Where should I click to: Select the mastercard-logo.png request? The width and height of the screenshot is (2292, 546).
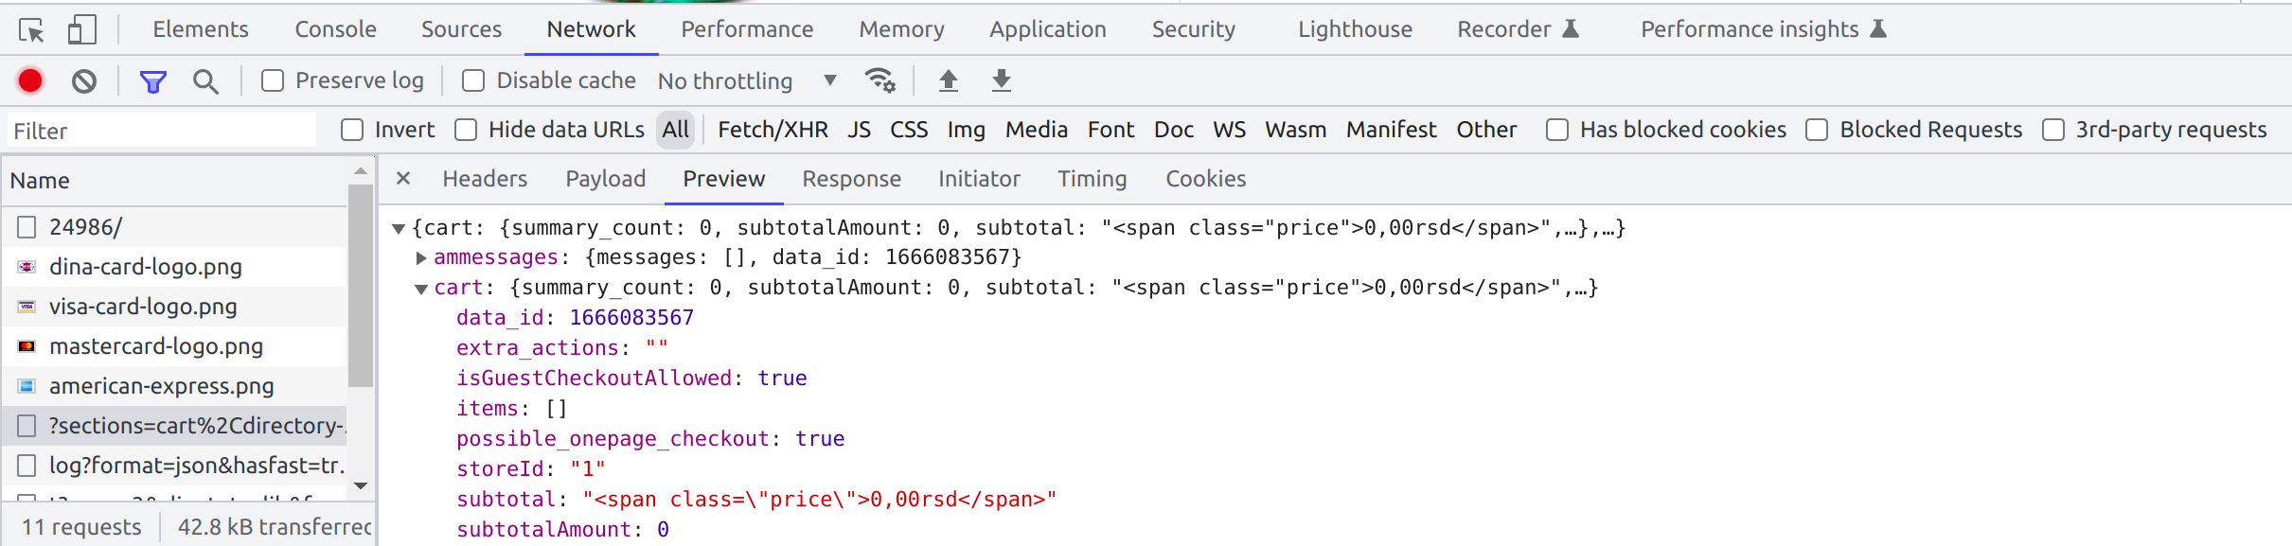coord(157,346)
